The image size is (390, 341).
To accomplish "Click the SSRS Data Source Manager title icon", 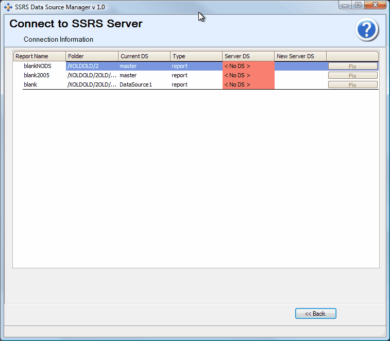I will (8, 7).
